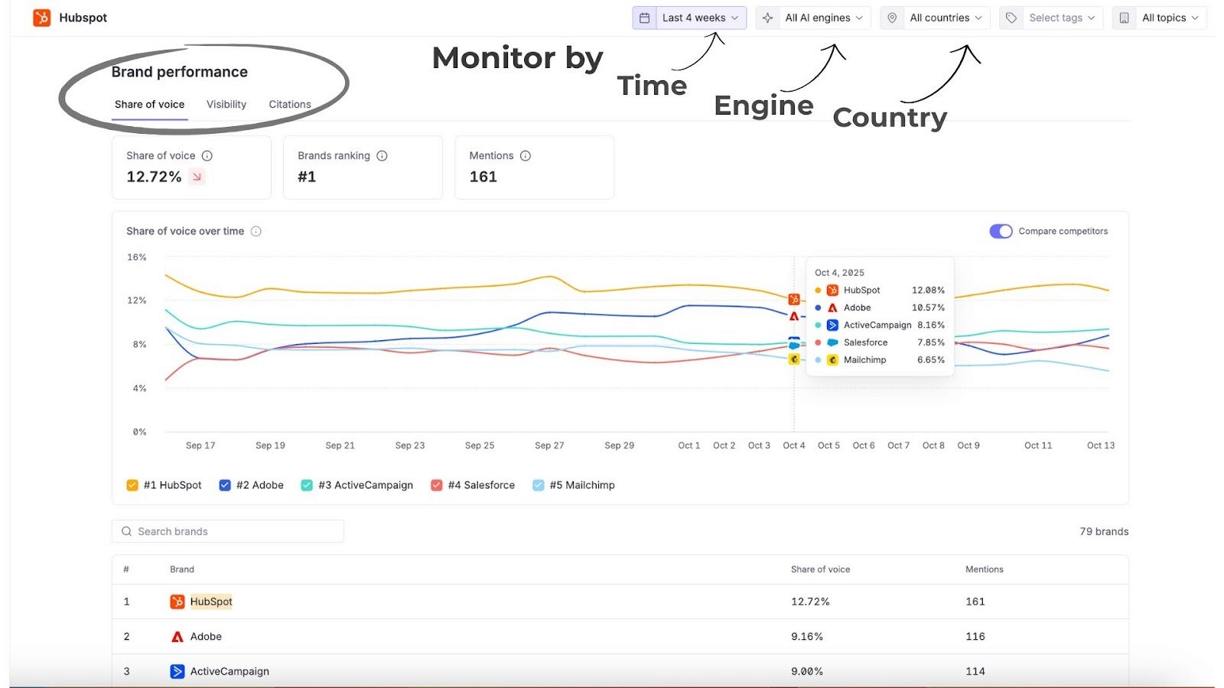Switch to the Citations tab

pos(290,105)
